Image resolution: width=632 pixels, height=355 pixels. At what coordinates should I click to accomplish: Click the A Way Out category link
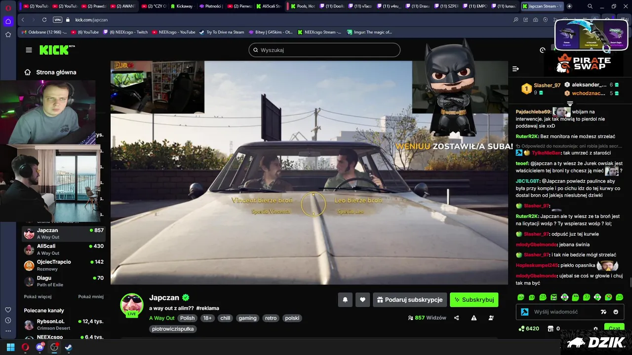[x=161, y=318]
